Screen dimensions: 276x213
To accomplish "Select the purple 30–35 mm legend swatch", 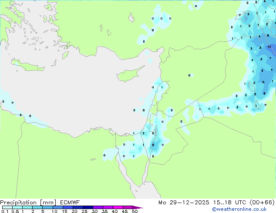I will [98, 207].
